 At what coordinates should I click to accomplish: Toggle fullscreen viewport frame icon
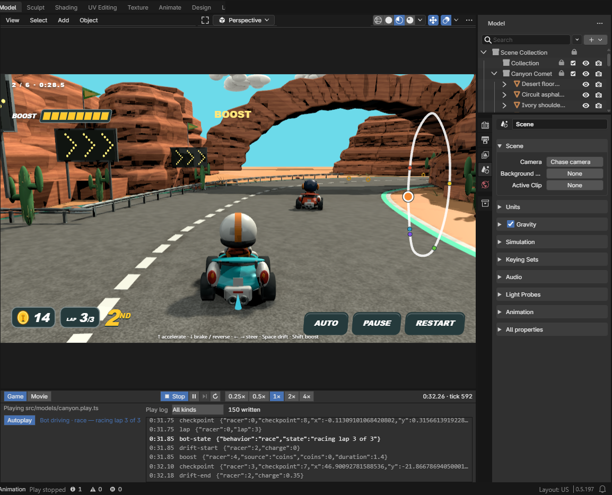[205, 20]
